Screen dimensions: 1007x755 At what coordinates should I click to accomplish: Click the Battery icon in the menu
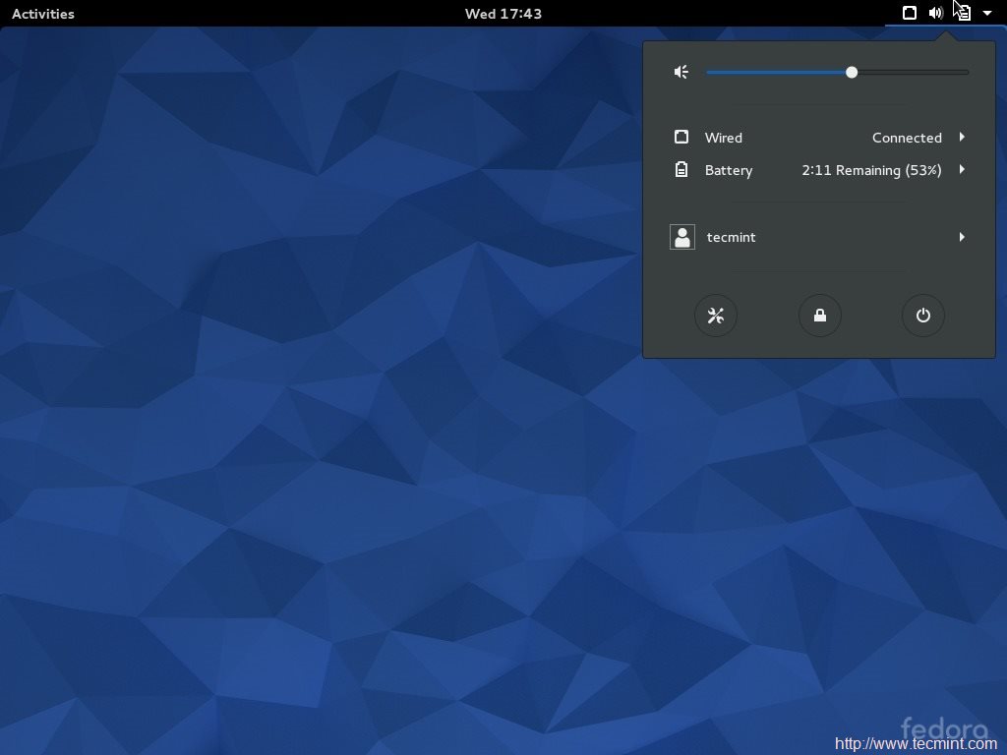point(682,169)
